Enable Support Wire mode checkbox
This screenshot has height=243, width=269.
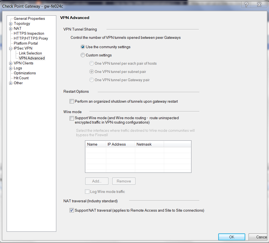coord(72,118)
